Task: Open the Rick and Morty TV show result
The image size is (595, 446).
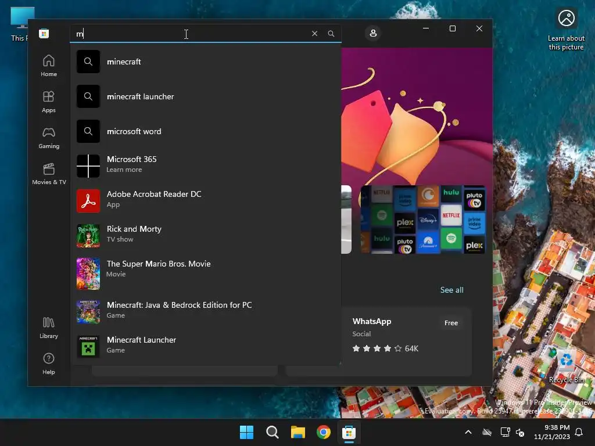Action: 206,236
